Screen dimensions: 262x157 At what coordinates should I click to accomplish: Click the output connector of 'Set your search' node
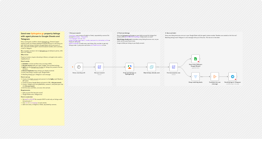104,67
